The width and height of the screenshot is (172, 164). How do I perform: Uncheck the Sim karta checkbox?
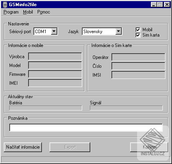pyautogui.click(x=138, y=35)
